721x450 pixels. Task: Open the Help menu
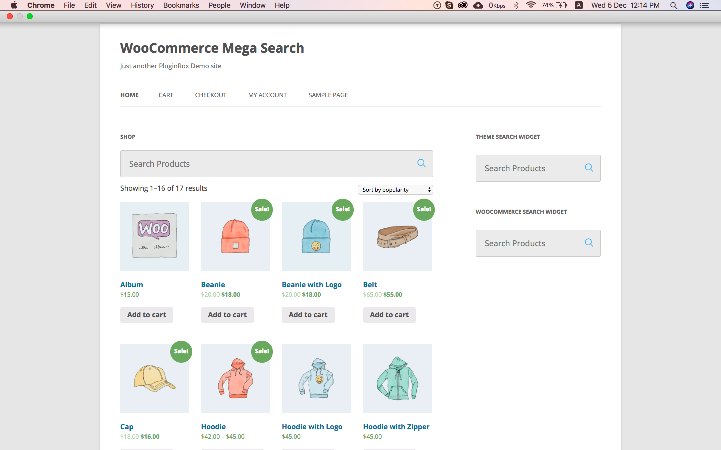coord(282,5)
